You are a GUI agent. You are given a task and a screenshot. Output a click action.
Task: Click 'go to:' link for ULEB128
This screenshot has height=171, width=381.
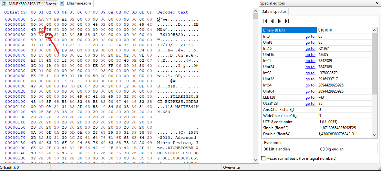click(x=310, y=104)
